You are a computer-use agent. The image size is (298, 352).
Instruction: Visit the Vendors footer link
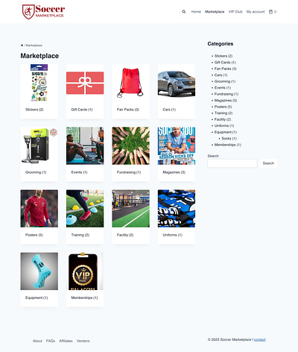tap(83, 341)
